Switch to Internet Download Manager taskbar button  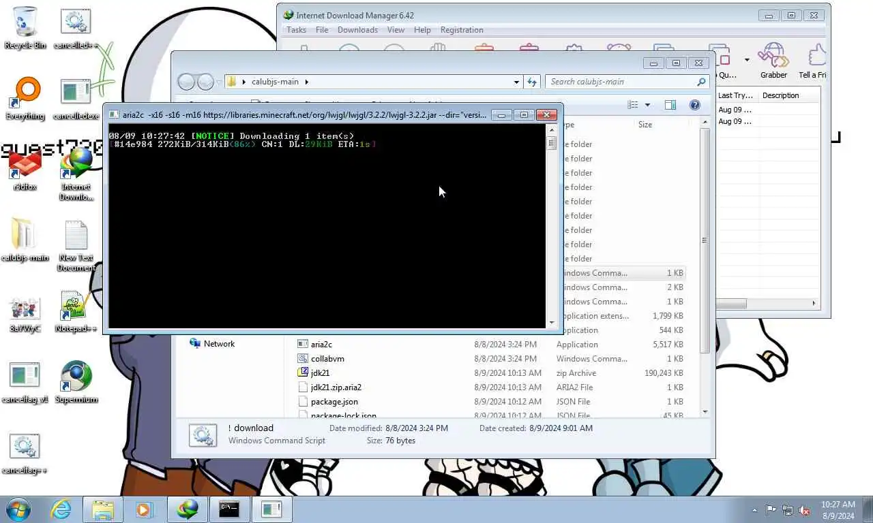tap(188, 509)
